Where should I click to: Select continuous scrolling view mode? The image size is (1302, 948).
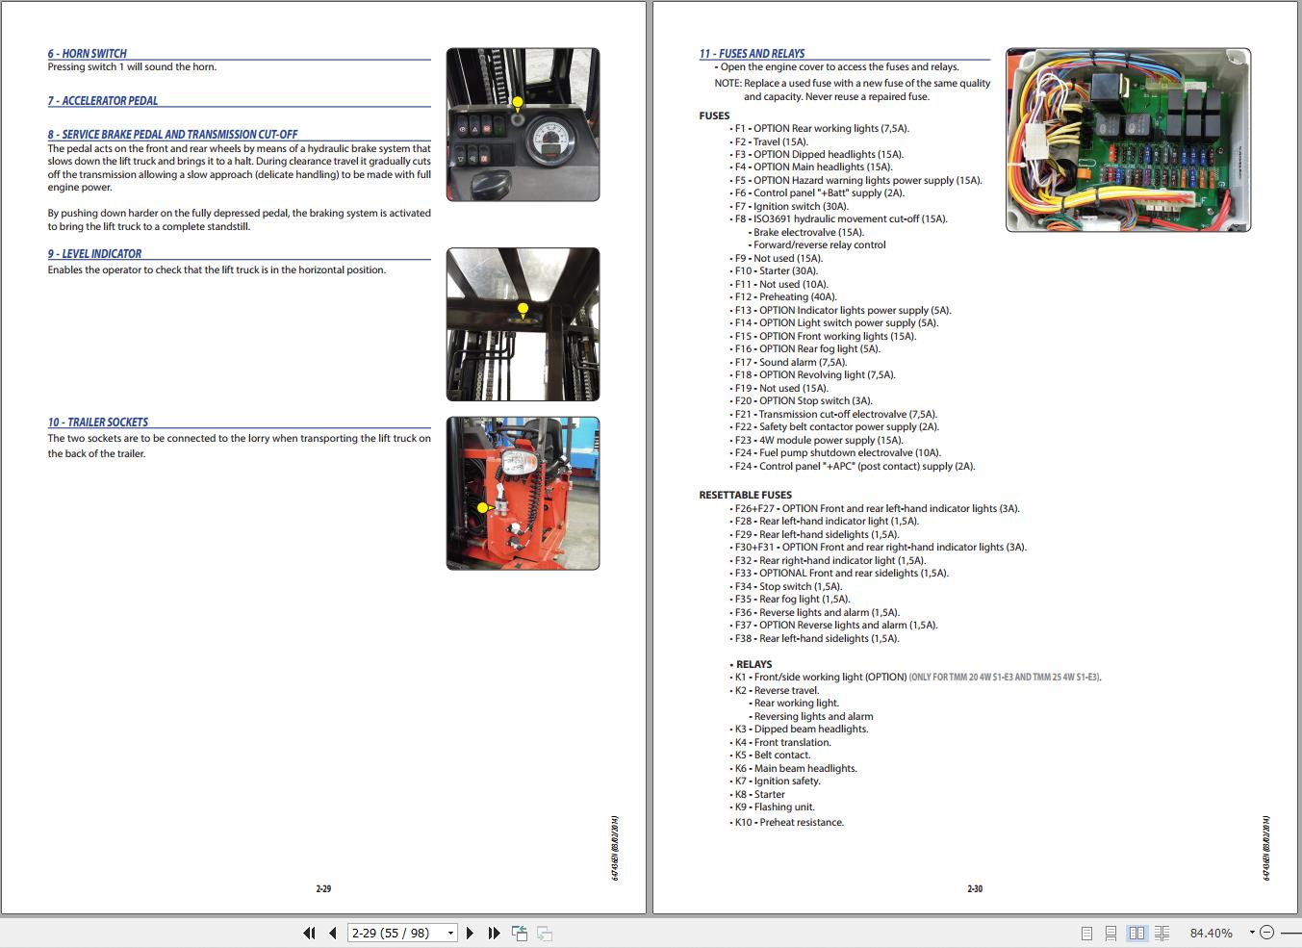tap(1111, 933)
